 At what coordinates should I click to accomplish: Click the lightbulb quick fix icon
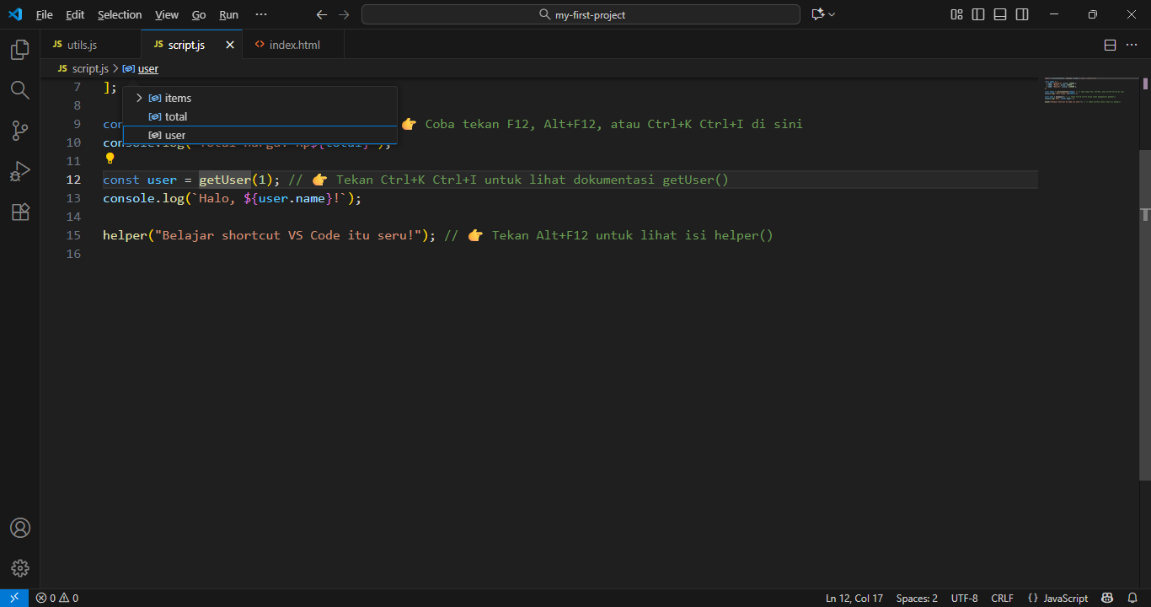click(x=110, y=158)
